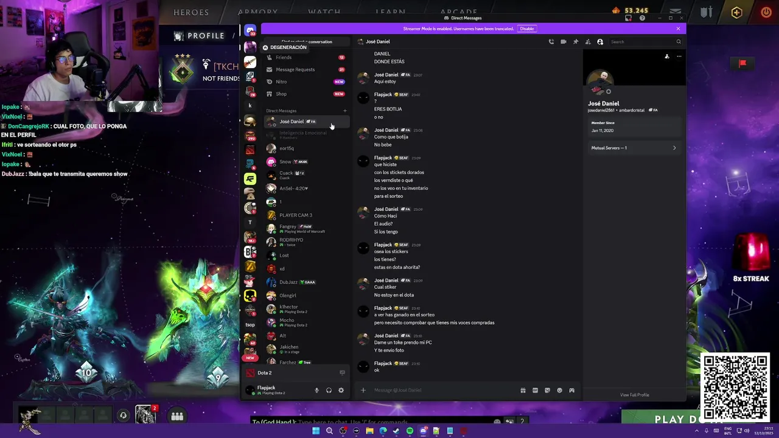The height and width of the screenshot is (438, 779).
Task: Open pinned messages in the DM
Action: [576, 42]
